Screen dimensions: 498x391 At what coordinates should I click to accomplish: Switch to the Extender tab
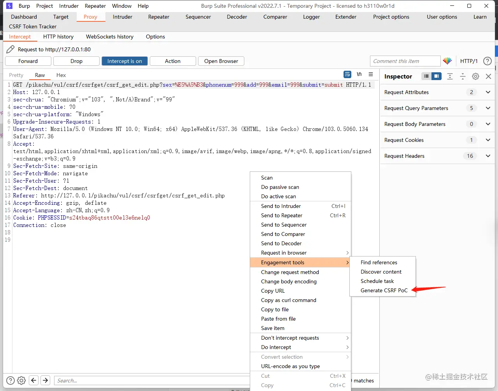(x=346, y=17)
